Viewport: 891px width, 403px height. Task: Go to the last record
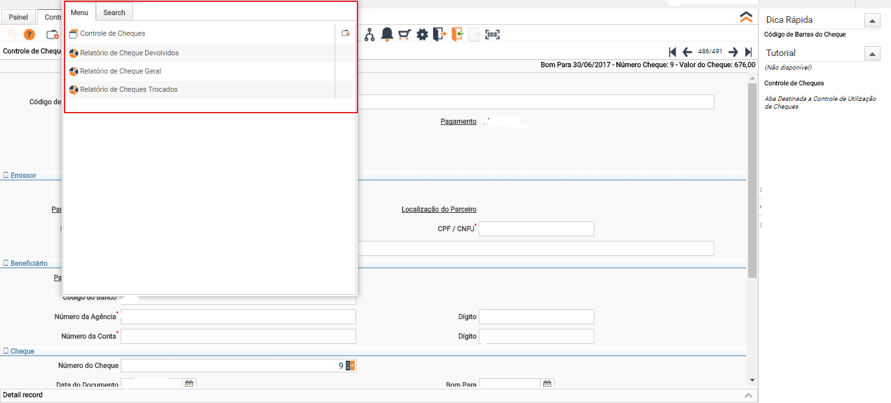pos(748,52)
